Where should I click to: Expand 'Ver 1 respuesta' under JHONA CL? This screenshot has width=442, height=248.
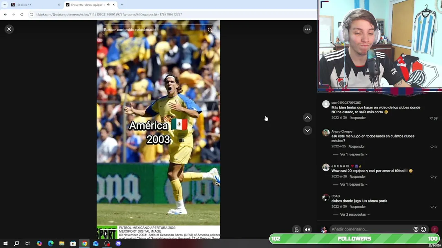[354, 184]
